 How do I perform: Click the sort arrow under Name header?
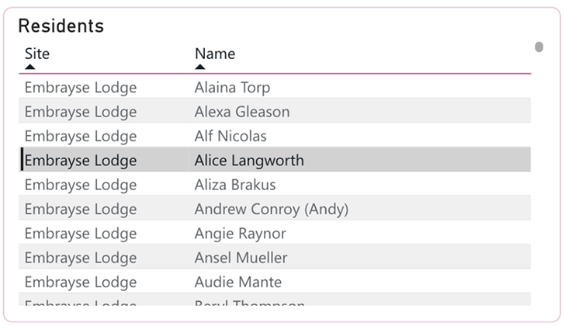coord(199,68)
